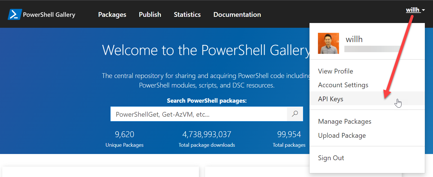
Task: Open the Publish nav item
Action: [150, 15]
